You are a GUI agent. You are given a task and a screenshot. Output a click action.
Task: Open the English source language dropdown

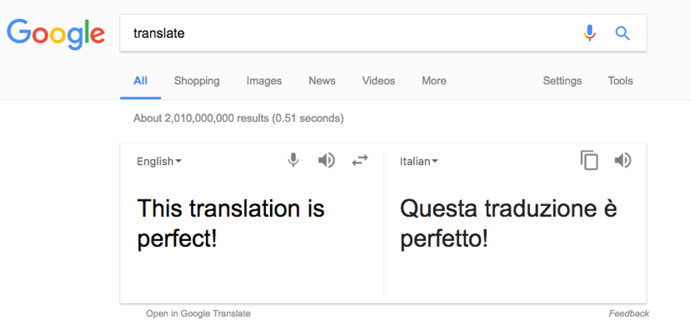[159, 161]
